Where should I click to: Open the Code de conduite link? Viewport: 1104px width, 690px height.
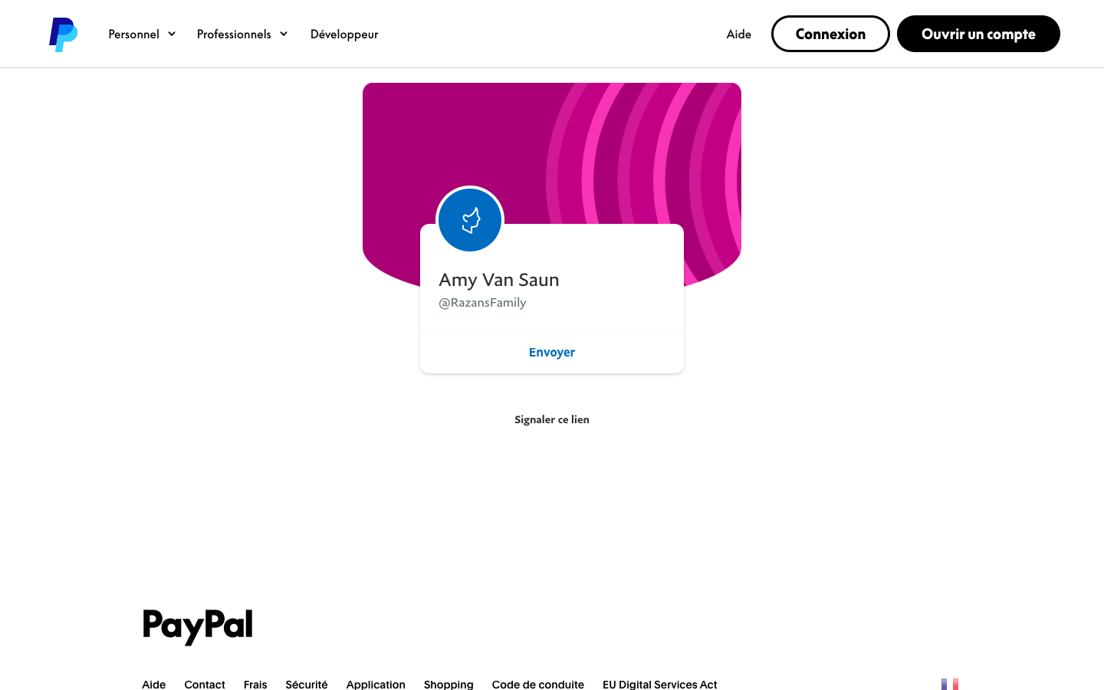point(538,684)
